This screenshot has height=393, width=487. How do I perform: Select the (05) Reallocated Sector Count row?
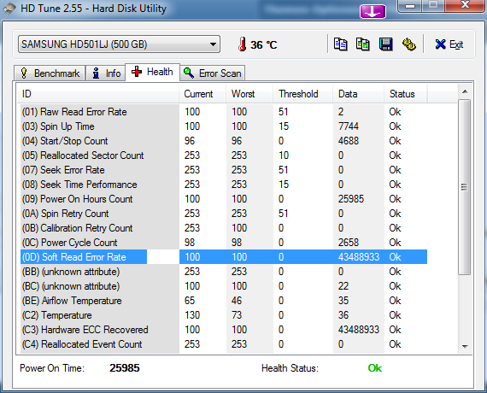[x=224, y=155]
